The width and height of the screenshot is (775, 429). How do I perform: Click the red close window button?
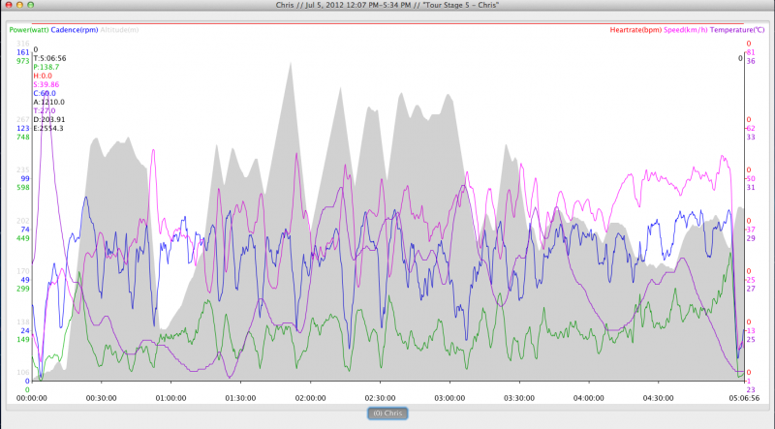(x=10, y=5)
